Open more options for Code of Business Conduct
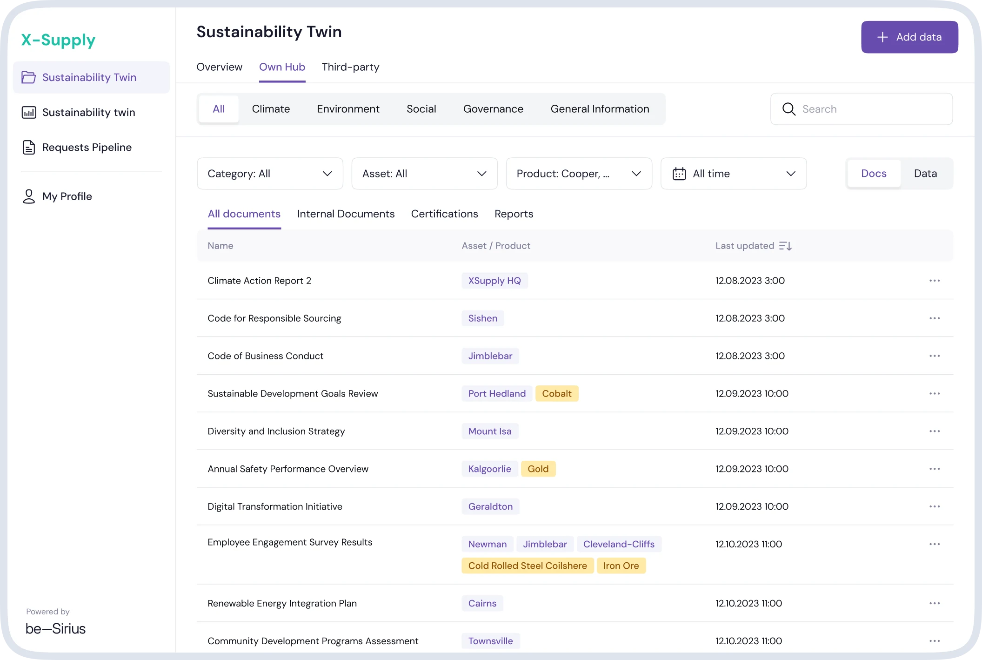 click(x=935, y=356)
